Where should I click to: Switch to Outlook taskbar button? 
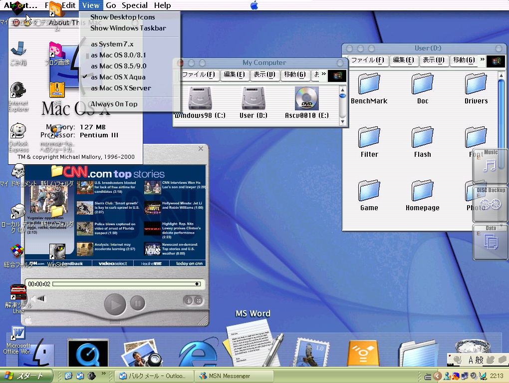click(155, 376)
